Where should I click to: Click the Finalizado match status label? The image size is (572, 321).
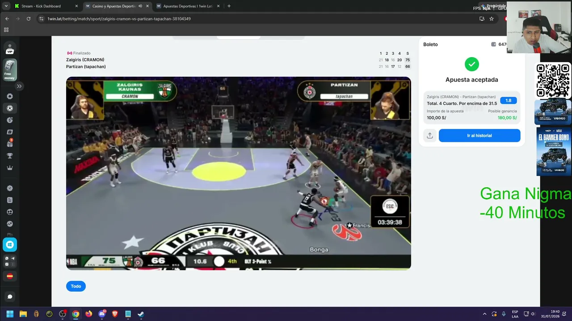(82, 53)
